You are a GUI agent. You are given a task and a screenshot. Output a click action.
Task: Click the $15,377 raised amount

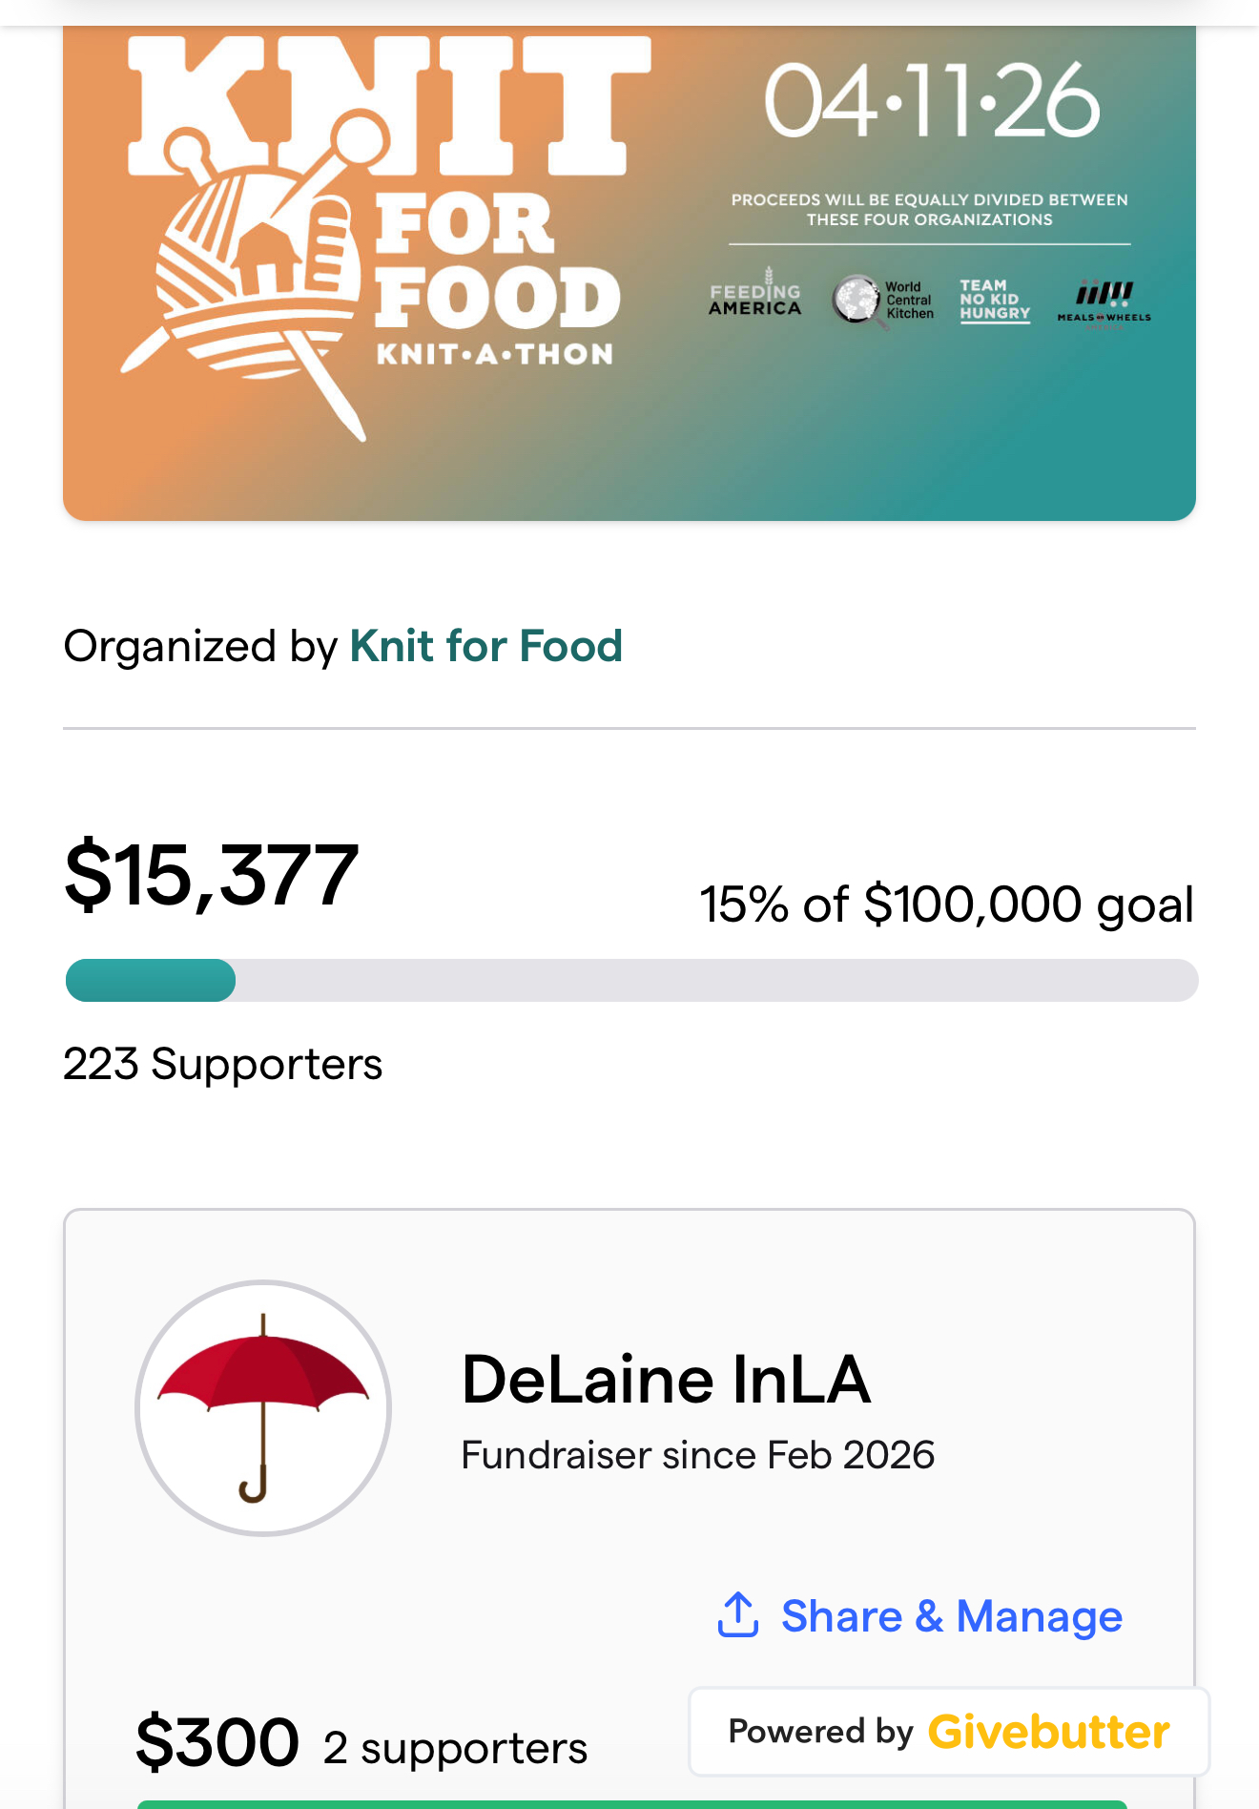pyautogui.click(x=212, y=874)
